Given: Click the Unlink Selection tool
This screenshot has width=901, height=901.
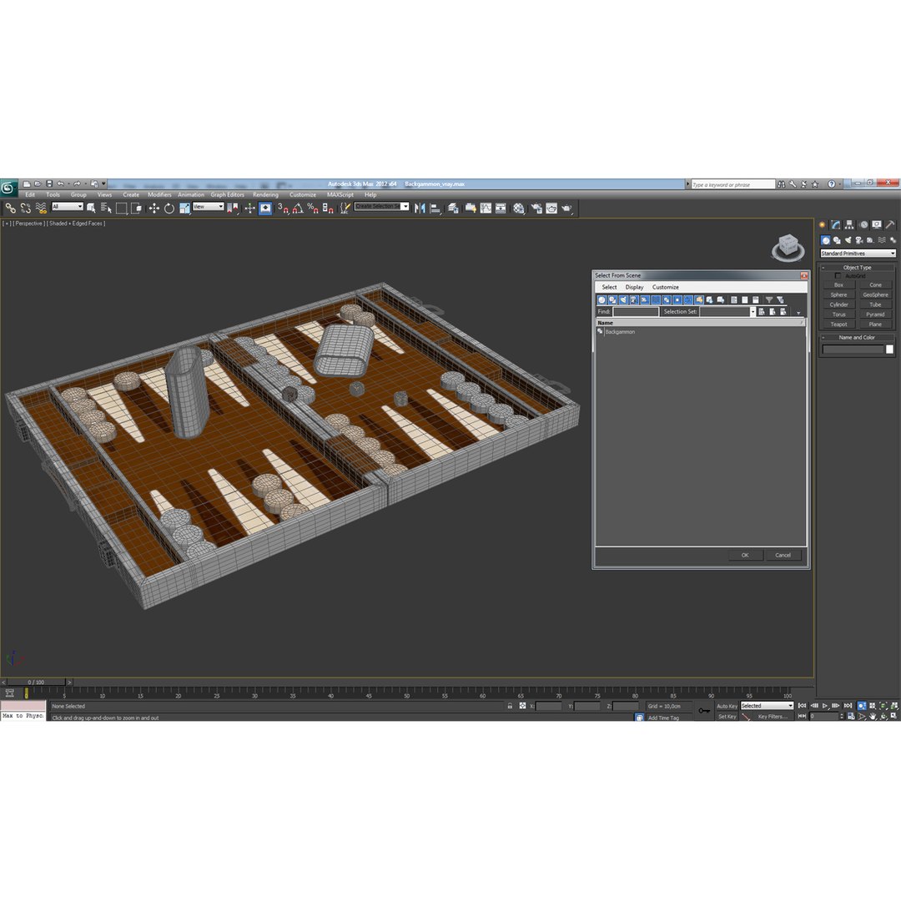Looking at the screenshot, I should 25,209.
